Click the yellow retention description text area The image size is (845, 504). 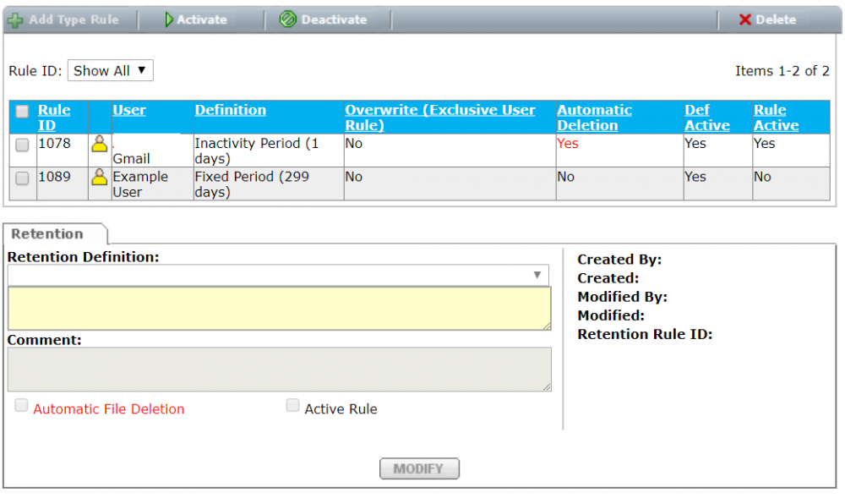279,308
